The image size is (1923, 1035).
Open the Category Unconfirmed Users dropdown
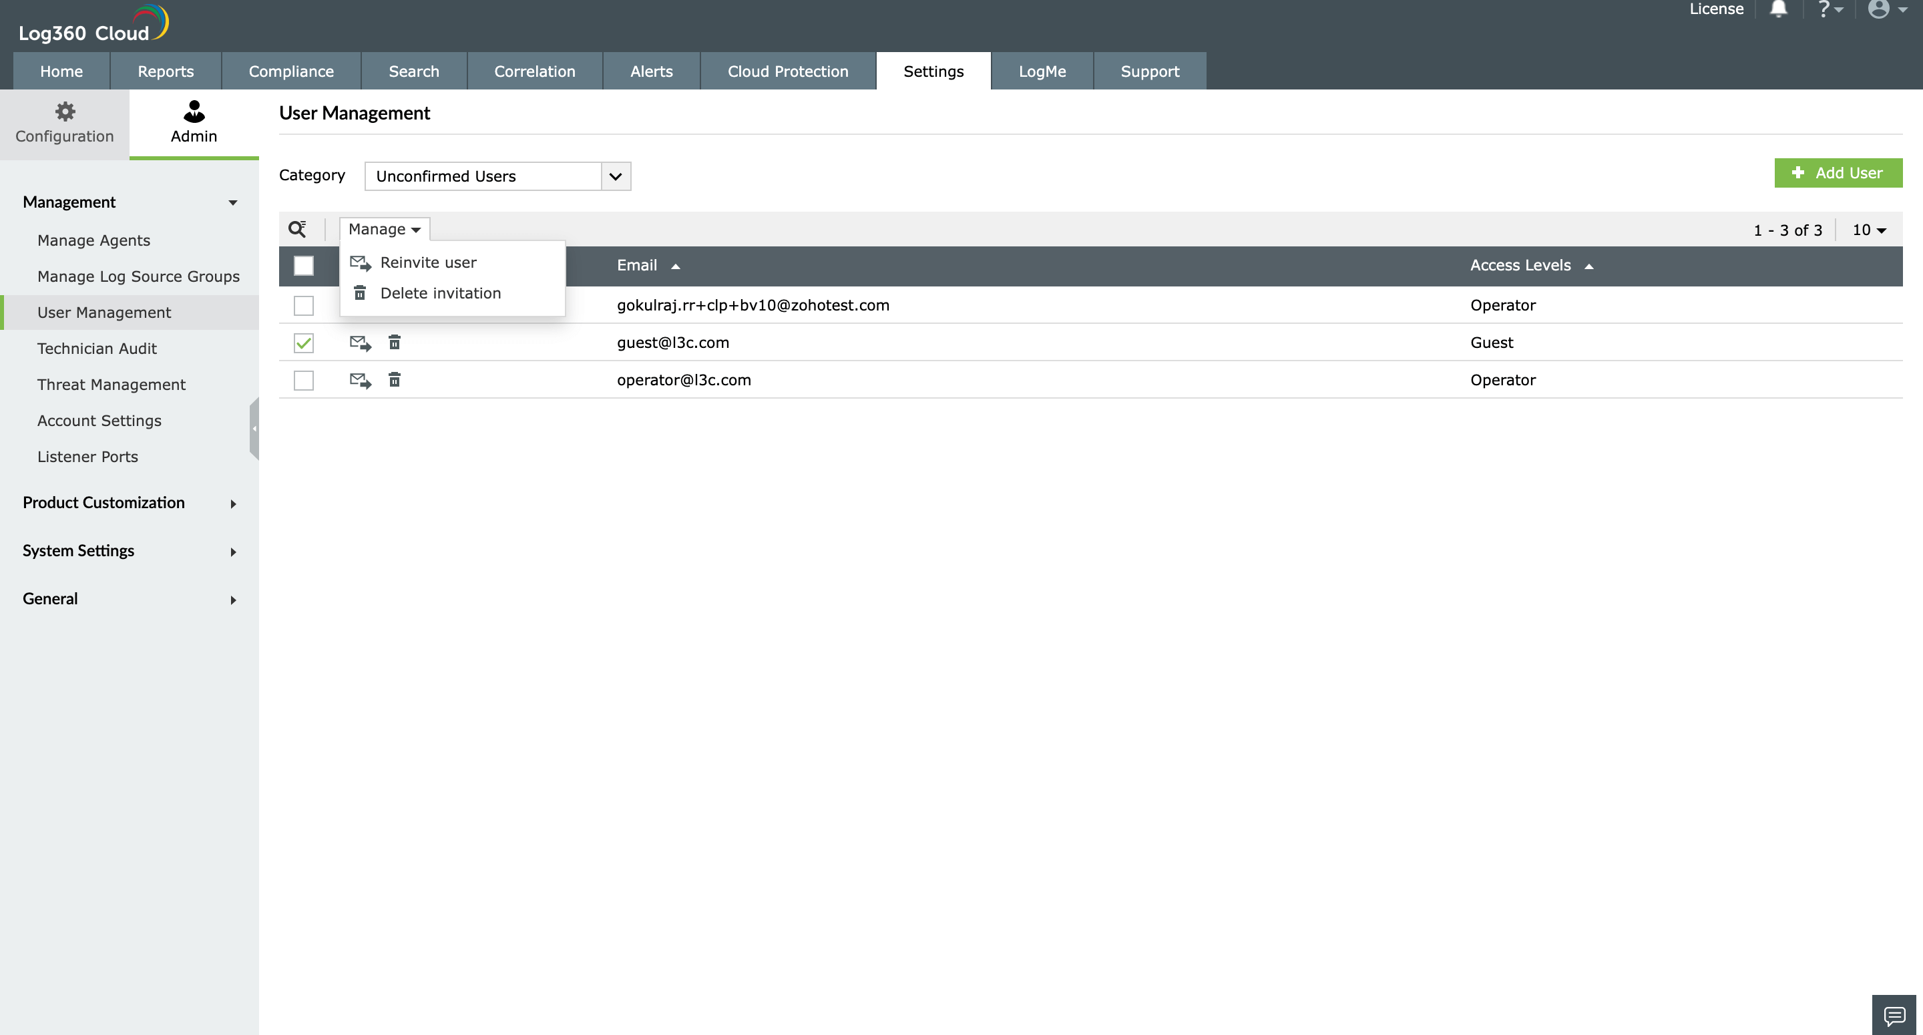(x=498, y=176)
